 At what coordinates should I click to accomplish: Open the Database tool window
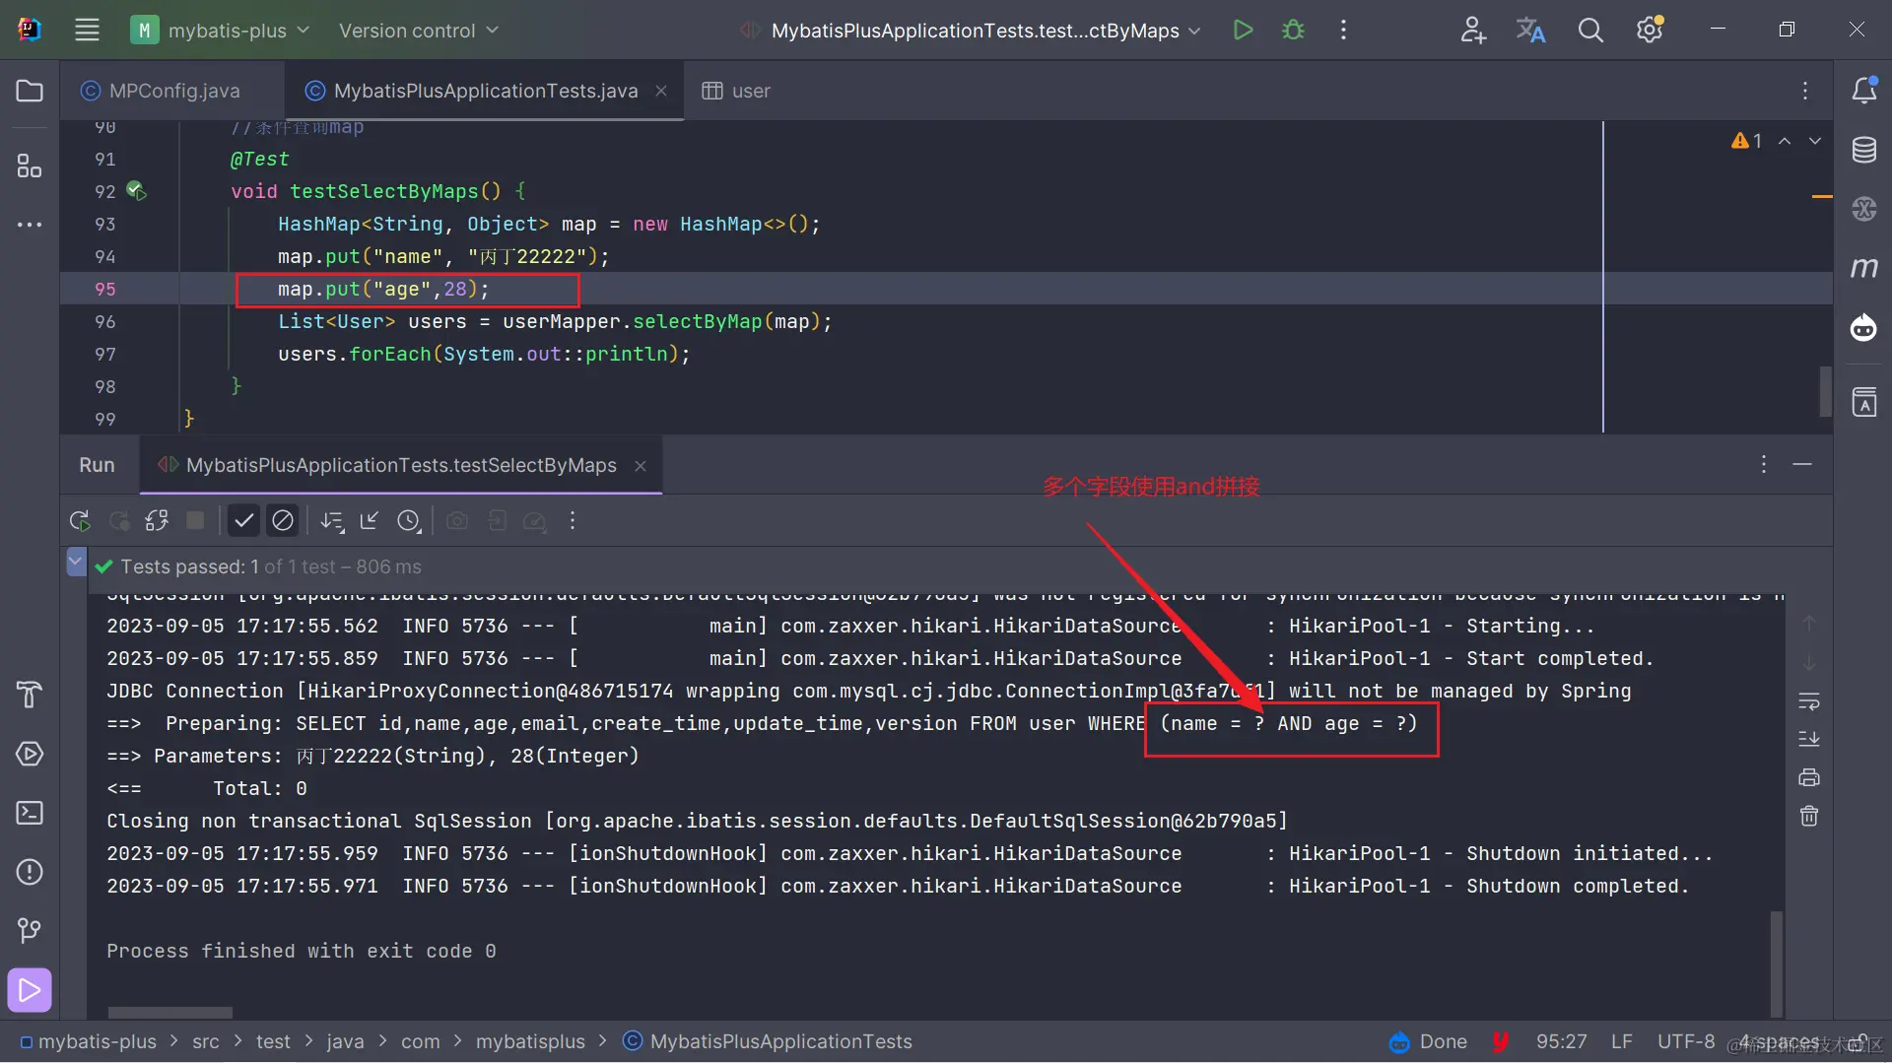point(1864,150)
